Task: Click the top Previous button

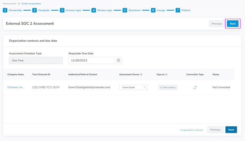Action: pos(217,24)
